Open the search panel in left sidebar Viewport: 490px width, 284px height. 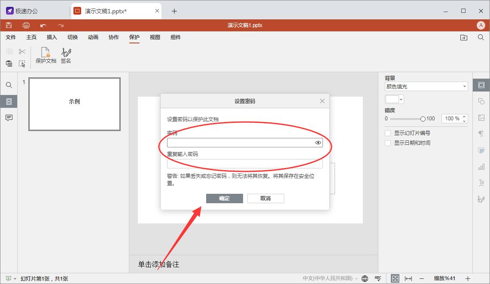(9, 85)
